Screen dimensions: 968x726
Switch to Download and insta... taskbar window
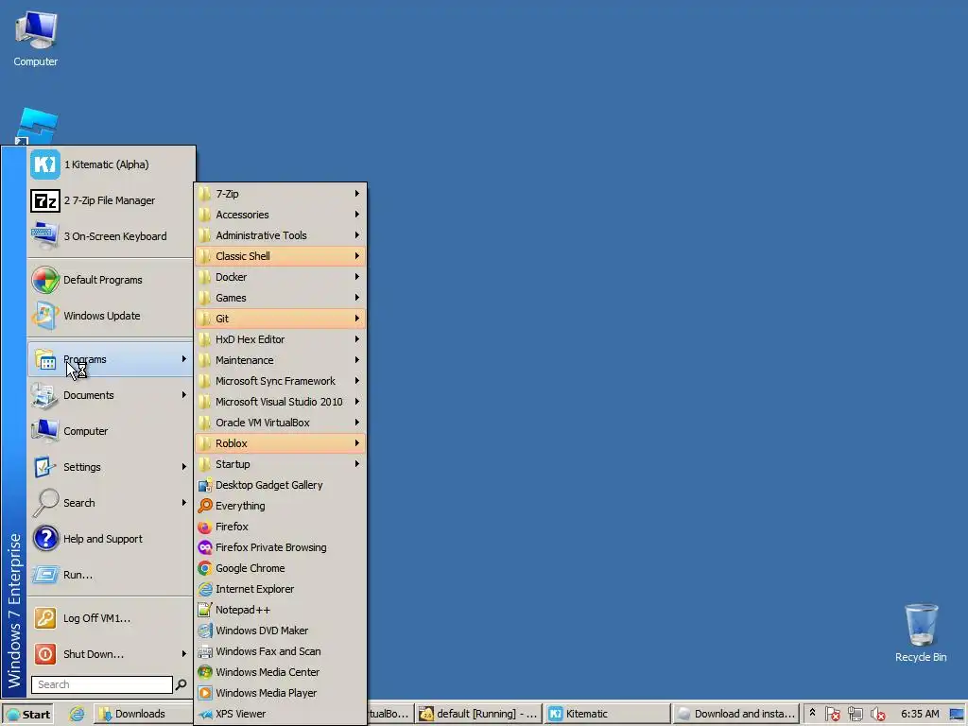(735, 714)
